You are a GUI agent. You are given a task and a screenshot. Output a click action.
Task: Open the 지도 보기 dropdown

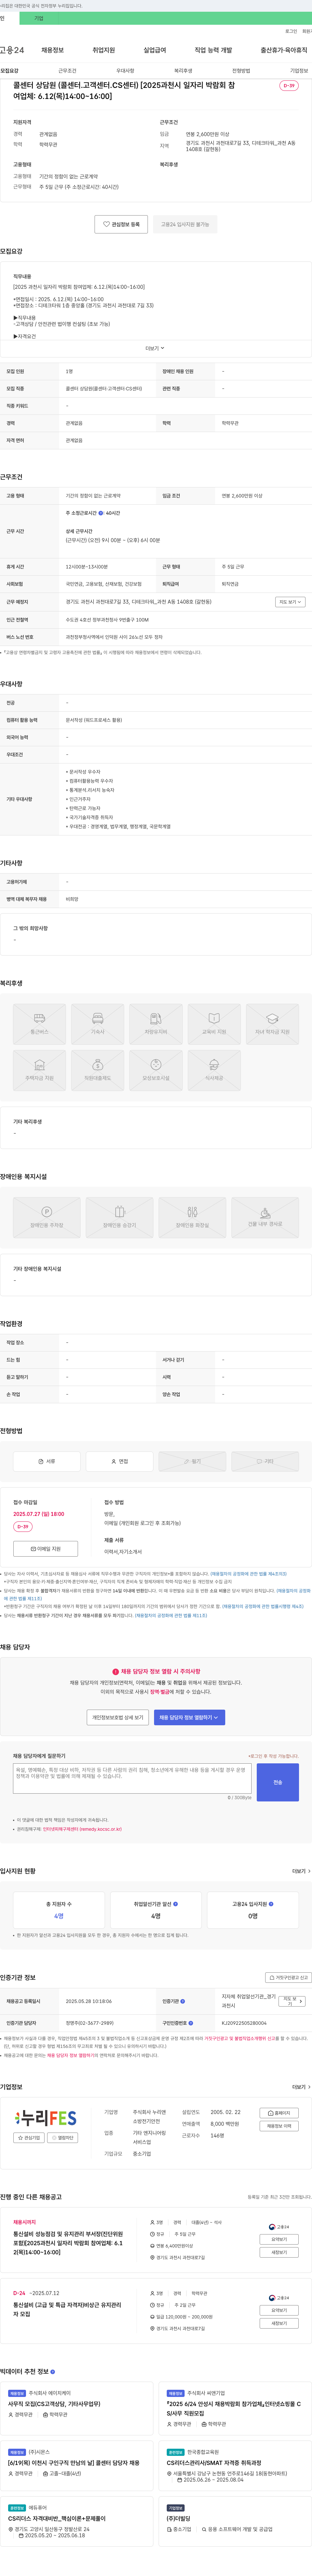coord(290,602)
